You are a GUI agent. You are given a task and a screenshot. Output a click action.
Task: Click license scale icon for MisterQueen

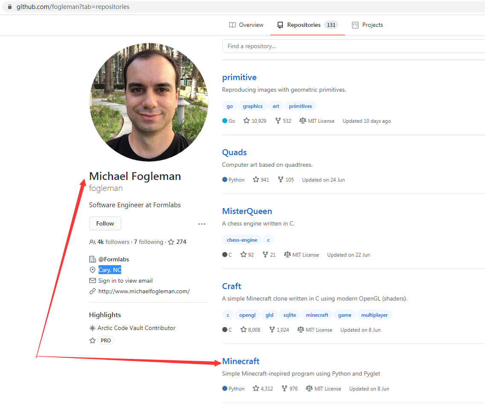pos(288,255)
